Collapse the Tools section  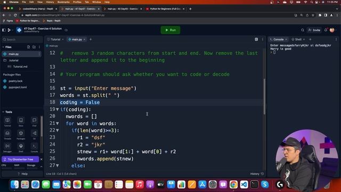tap(3, 112)
